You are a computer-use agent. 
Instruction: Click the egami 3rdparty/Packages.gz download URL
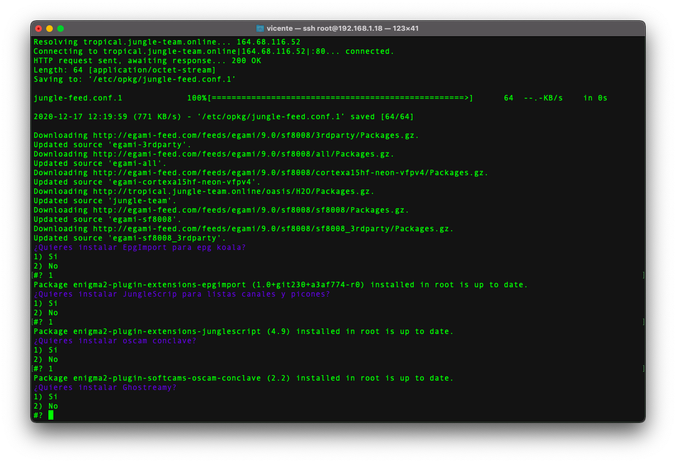point(255,136)
